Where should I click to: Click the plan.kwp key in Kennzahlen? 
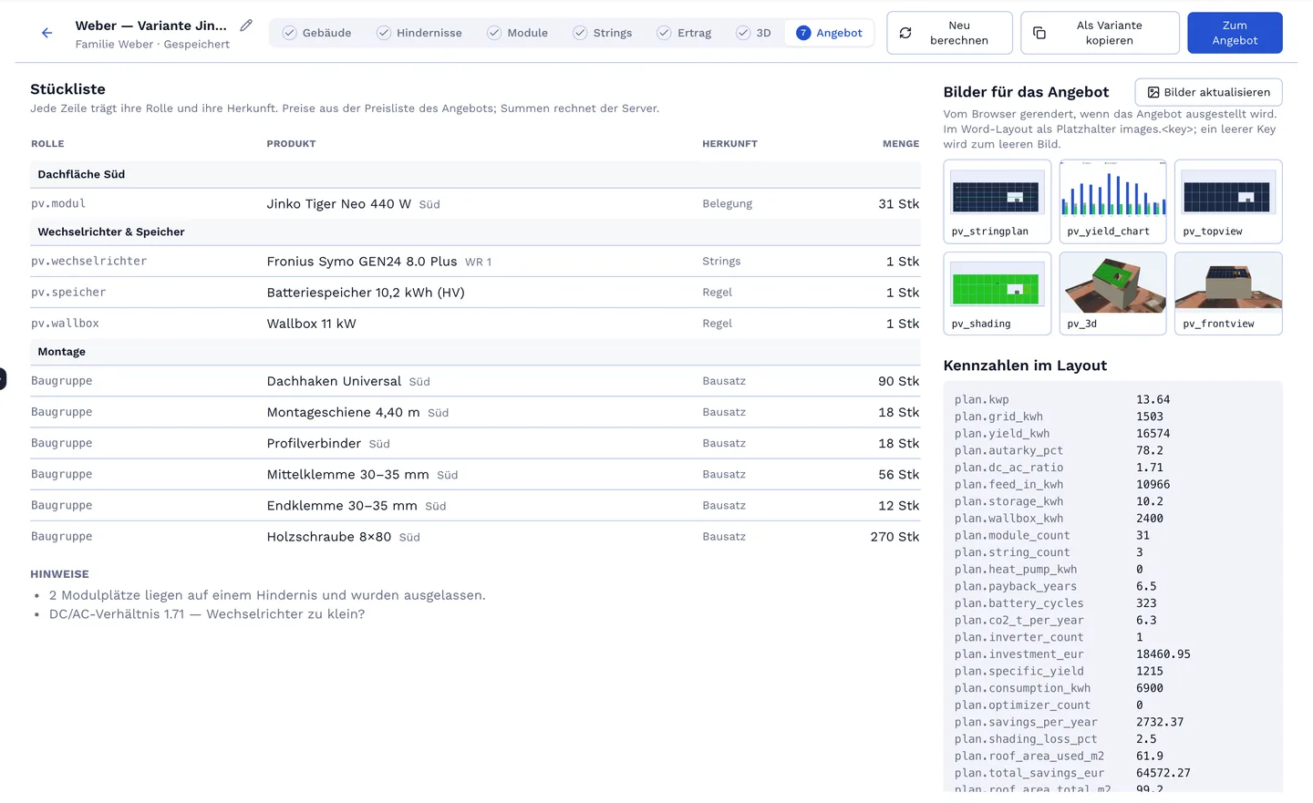[982, 400]
